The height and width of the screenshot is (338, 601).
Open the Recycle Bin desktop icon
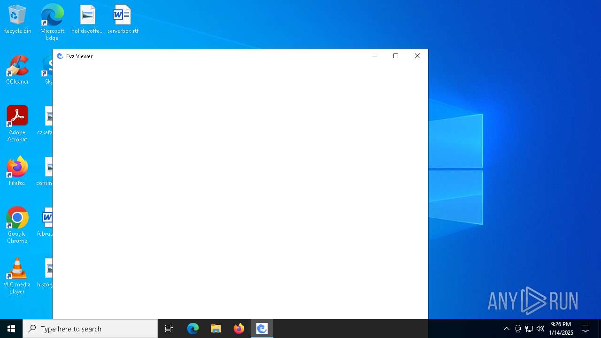[17, 20]
